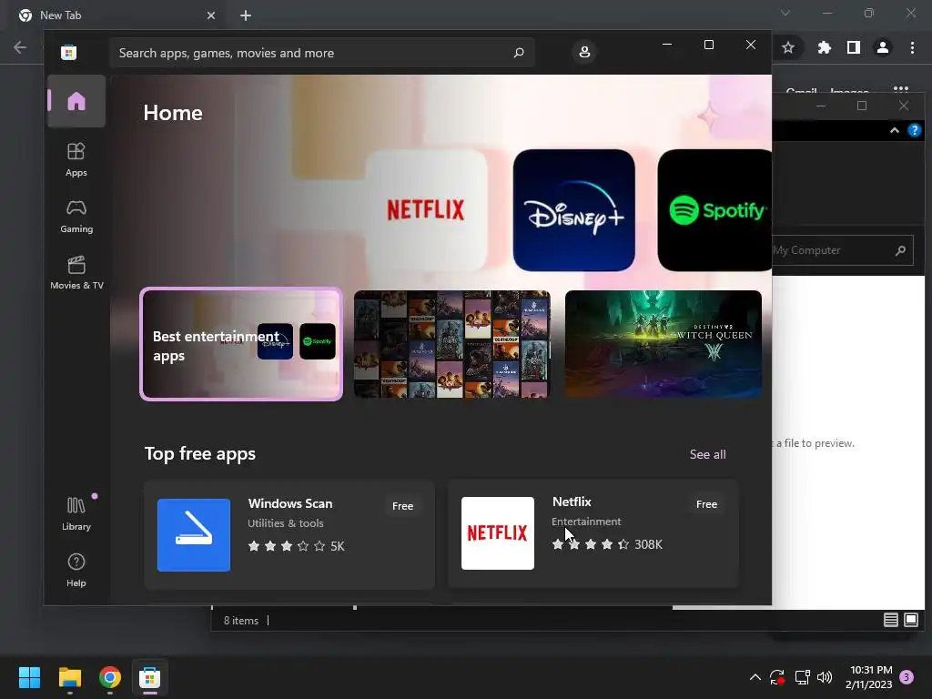Close the Chrome New Tab tab

tap(211, 15)
